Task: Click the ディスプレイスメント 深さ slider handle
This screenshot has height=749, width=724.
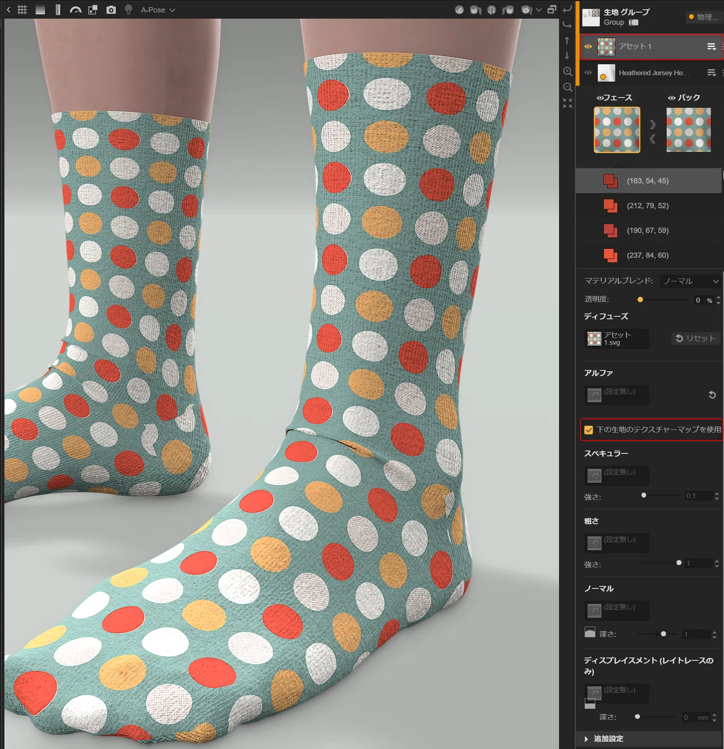Action: 637,716
